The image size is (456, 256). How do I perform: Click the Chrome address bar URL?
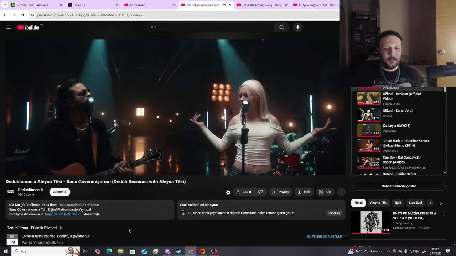(x=91, y=15)
